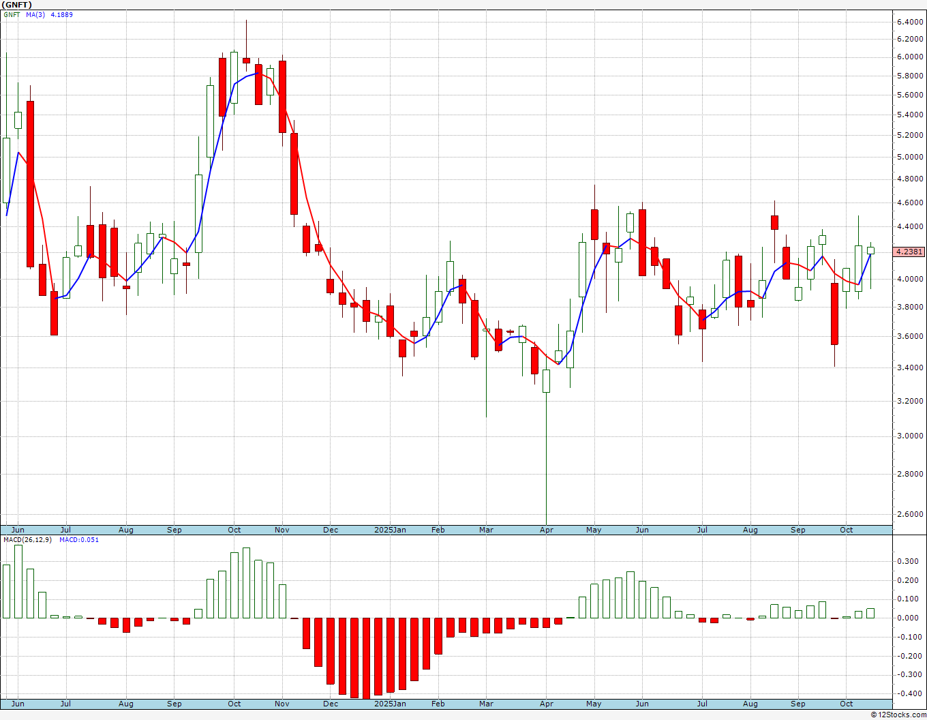
Task: Click the (GNFT) chart title
Action: coord(17,5)
